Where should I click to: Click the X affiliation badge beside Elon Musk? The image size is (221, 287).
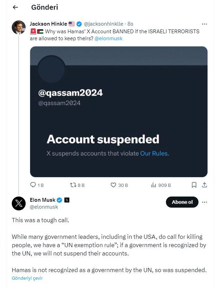point(67,200)
